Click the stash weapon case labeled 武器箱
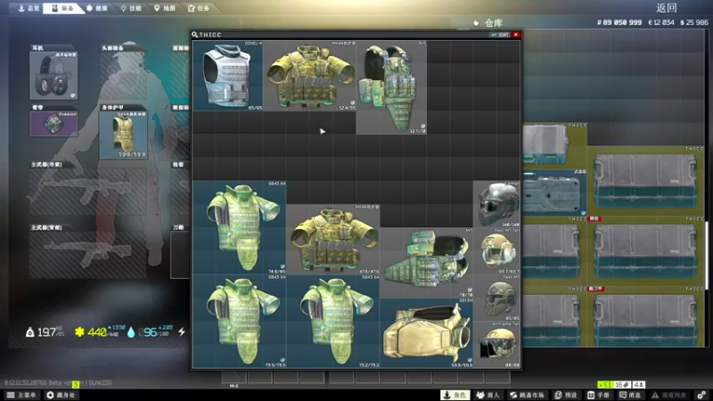Image resolution: width=713 pixels, height=401 pixels. pos(553,192)
